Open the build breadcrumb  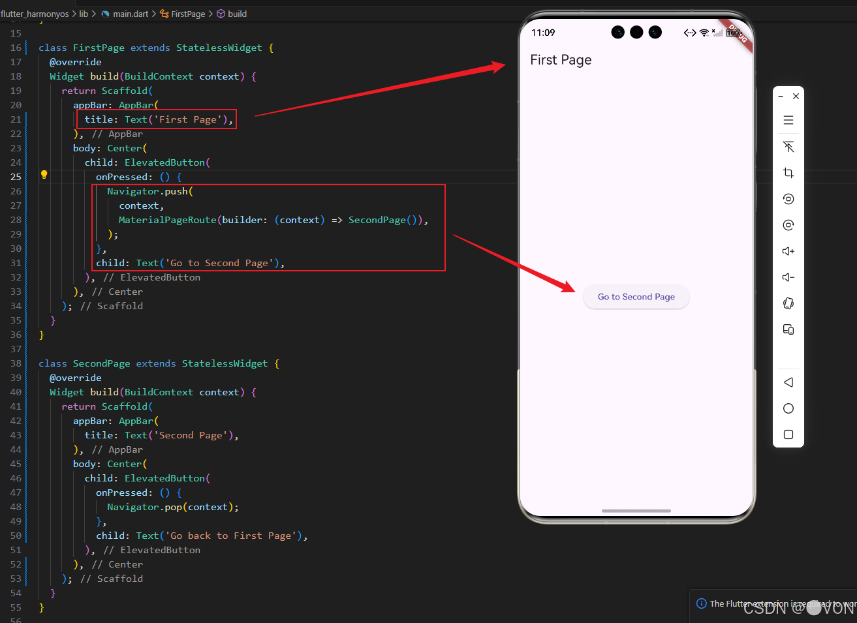(238, 14)
